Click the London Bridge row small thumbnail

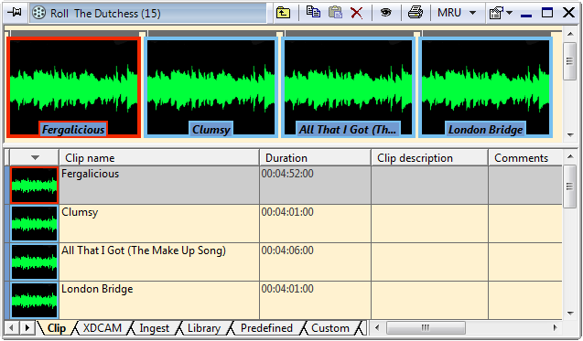pos(34,300)
